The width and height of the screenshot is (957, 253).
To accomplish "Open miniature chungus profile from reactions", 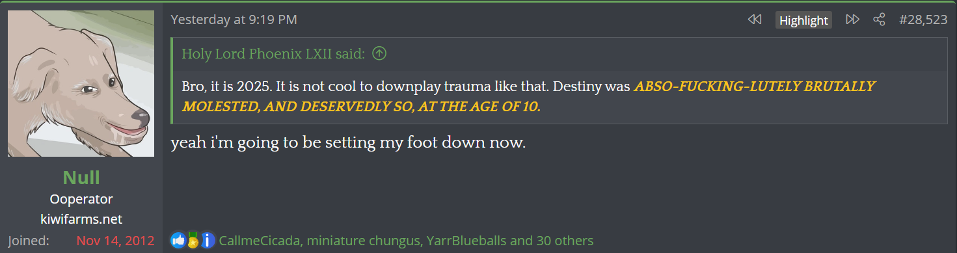I will (x=363, y=241).
